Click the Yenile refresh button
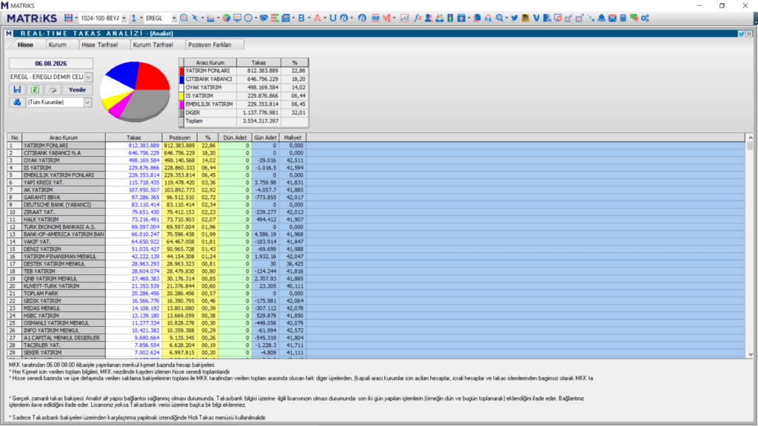The height and width of the screenshot is (426, 758). click(x=77, y=89)
